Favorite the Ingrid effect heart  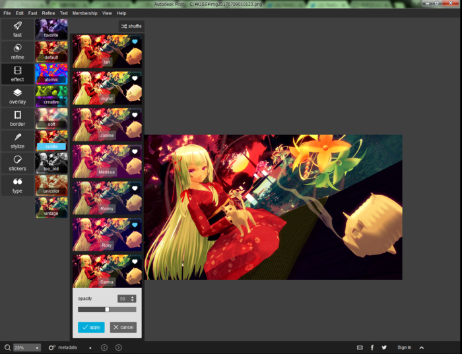click(135, 78)
